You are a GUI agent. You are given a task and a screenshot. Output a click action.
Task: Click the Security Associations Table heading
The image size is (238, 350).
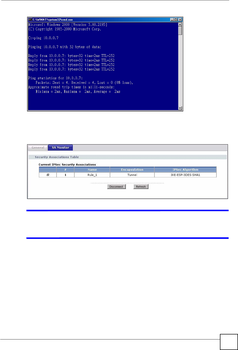[x=57, y=157]
